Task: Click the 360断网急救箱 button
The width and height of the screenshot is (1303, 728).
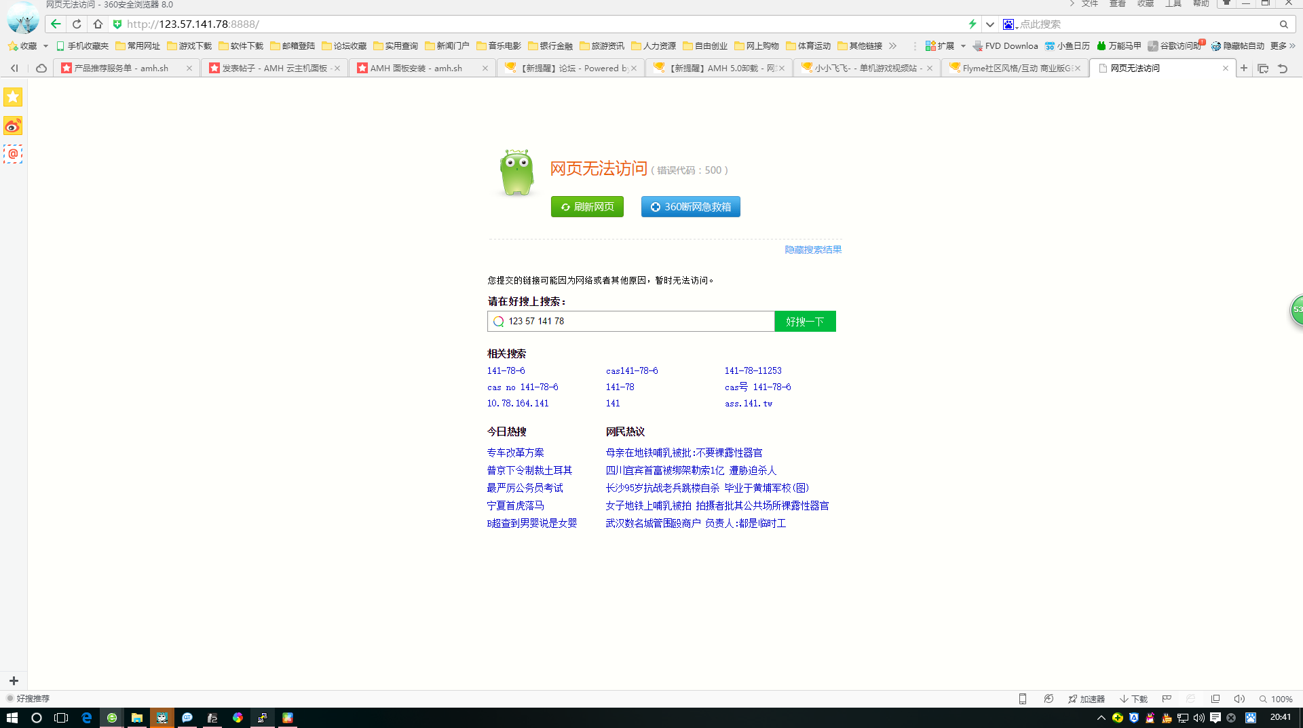Action: click(x=690, y=207)
